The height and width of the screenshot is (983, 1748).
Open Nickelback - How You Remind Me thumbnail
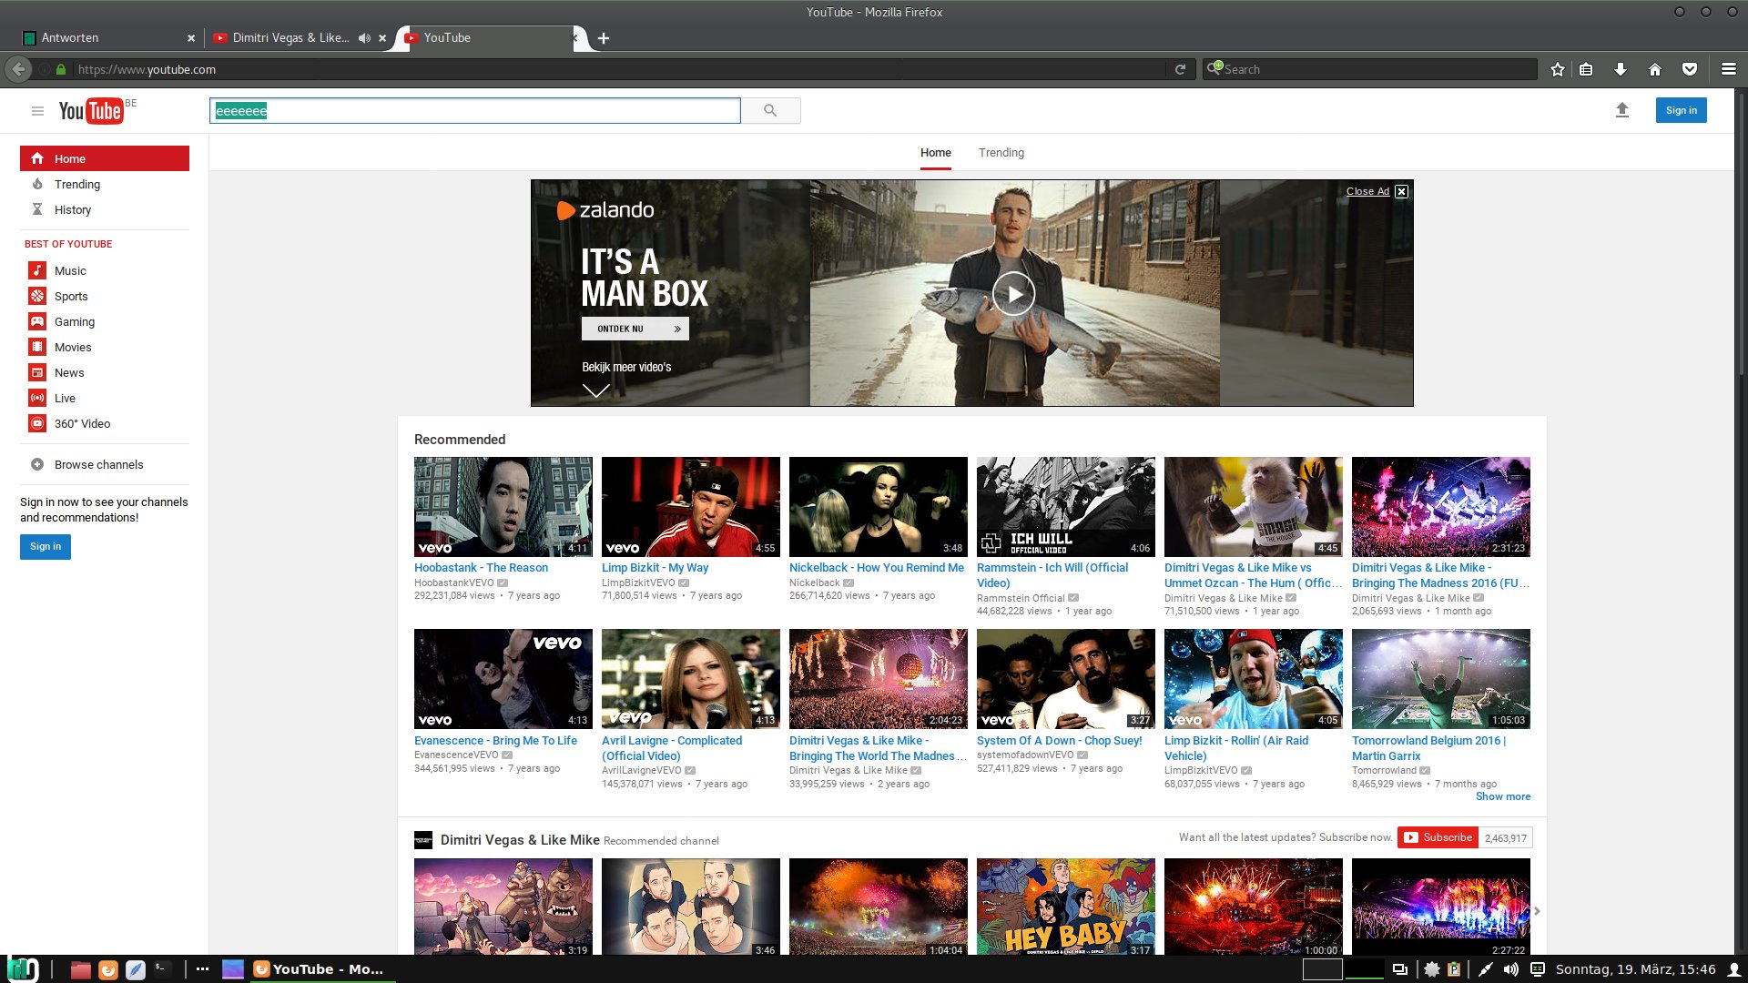tap(878, 507)
